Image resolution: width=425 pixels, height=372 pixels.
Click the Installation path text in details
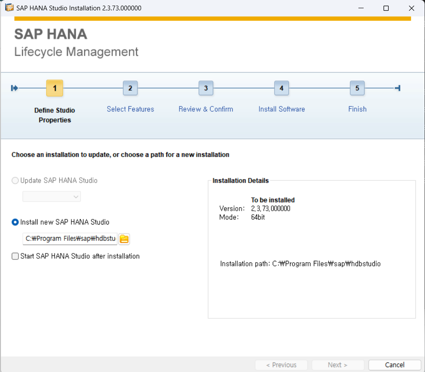(x=300, y=264)
